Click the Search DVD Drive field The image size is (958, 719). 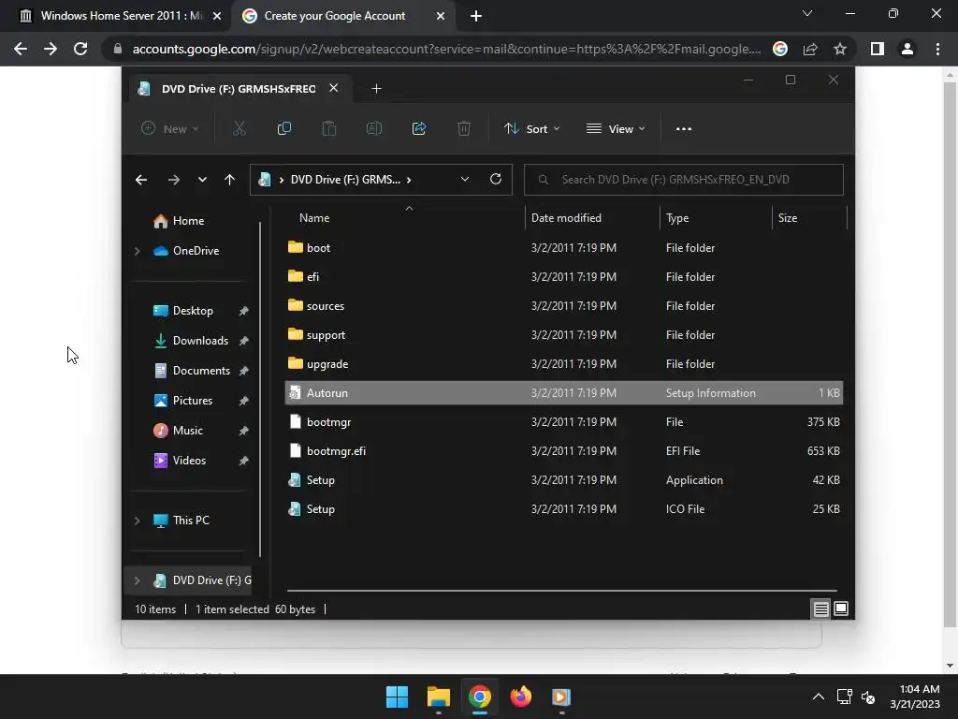click(x=684, y=180)
